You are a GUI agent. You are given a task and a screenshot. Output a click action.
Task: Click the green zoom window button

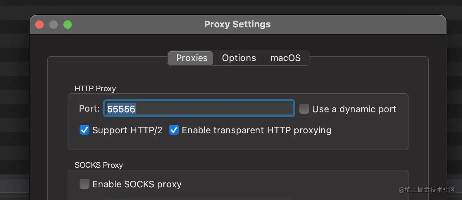click(x=68, y=25)
